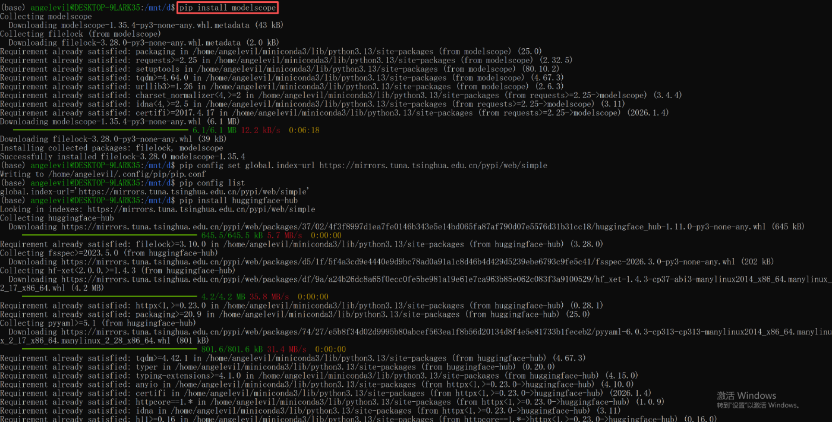Click version '(2.32.5)' on requests line
832x422 pixels.
[556, 61]
